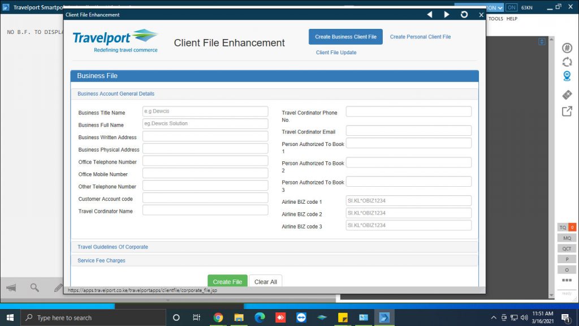Close the Client File Enhancement dialog
This screenshot has height=326, width=579.
481,15
